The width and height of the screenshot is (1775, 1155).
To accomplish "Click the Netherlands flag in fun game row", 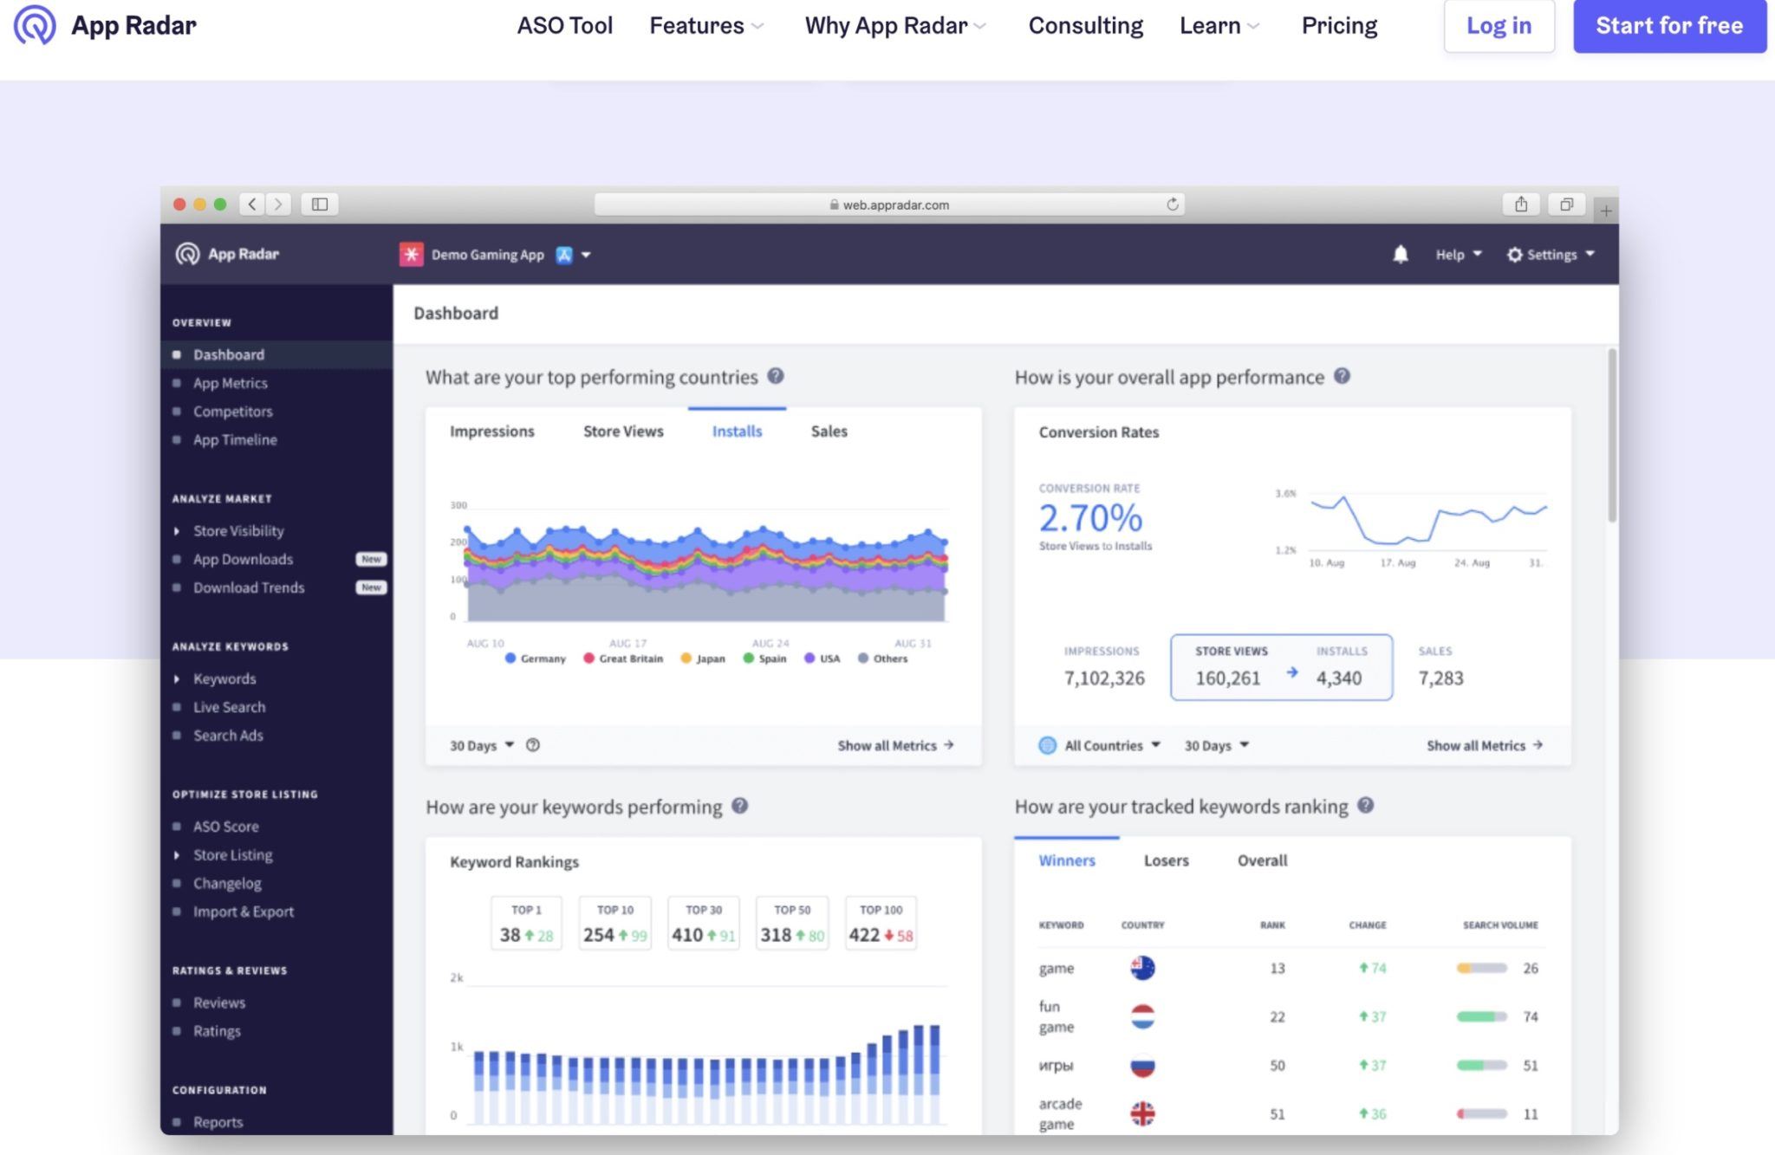I will 1142,1016.
